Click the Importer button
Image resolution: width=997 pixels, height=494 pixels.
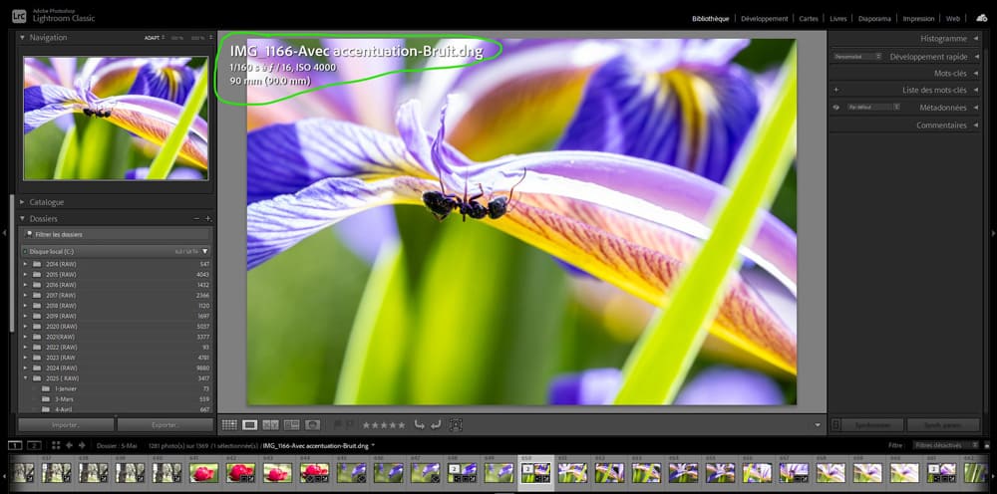point(66,424)
